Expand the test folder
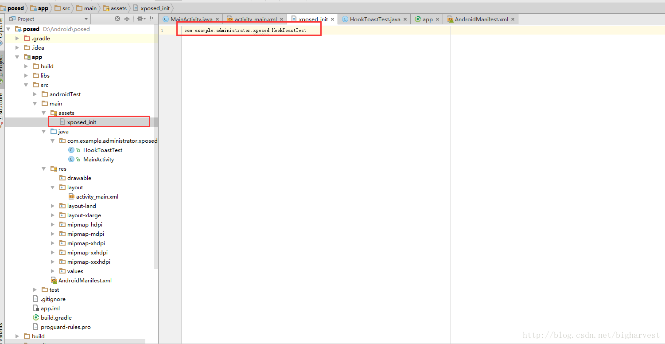665x344 pixels. 35,289
